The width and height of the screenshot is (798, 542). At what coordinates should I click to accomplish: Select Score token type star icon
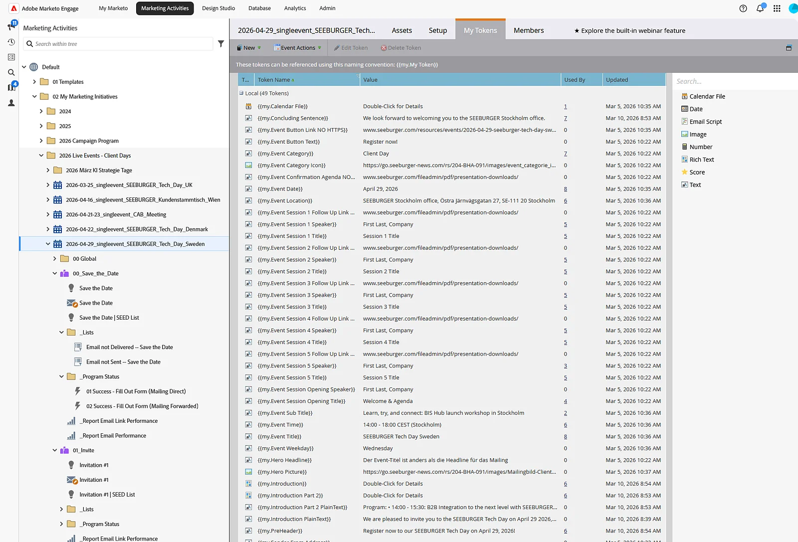685,172
